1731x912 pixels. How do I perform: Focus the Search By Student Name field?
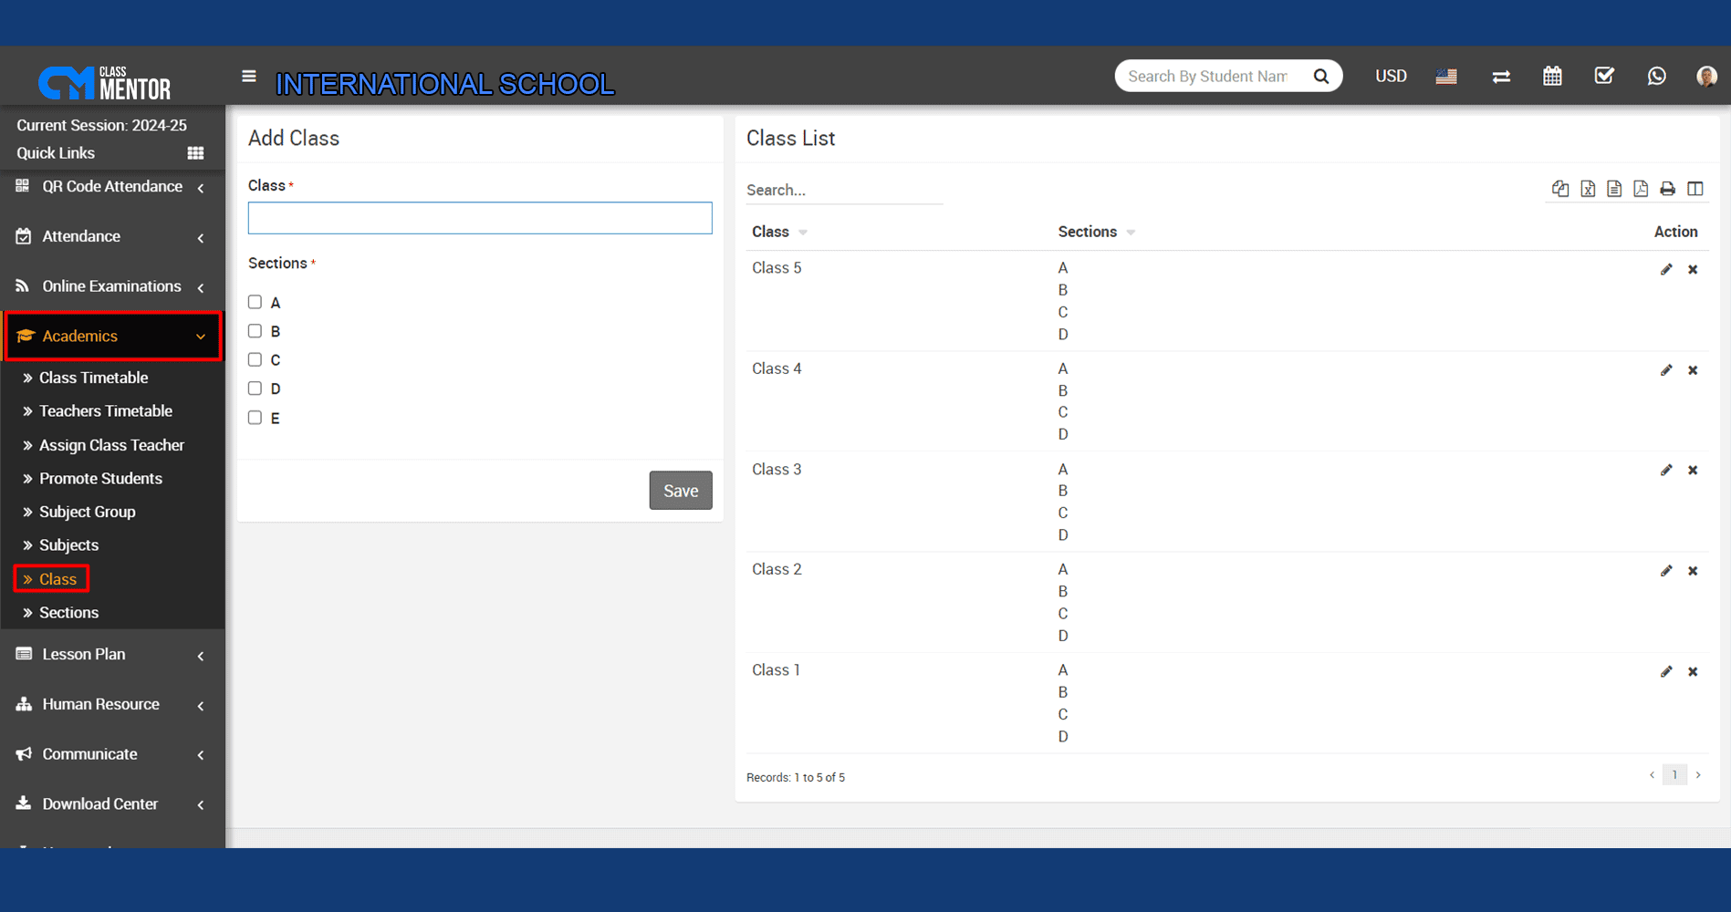[1209, 77]
